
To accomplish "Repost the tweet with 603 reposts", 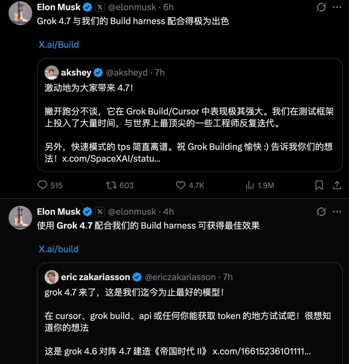I will tap(111, 185).
